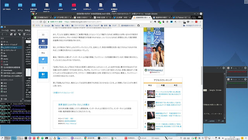
Task: Select ネットワークフォルダ in Dolphin places
Action: [x=10, y=45]
